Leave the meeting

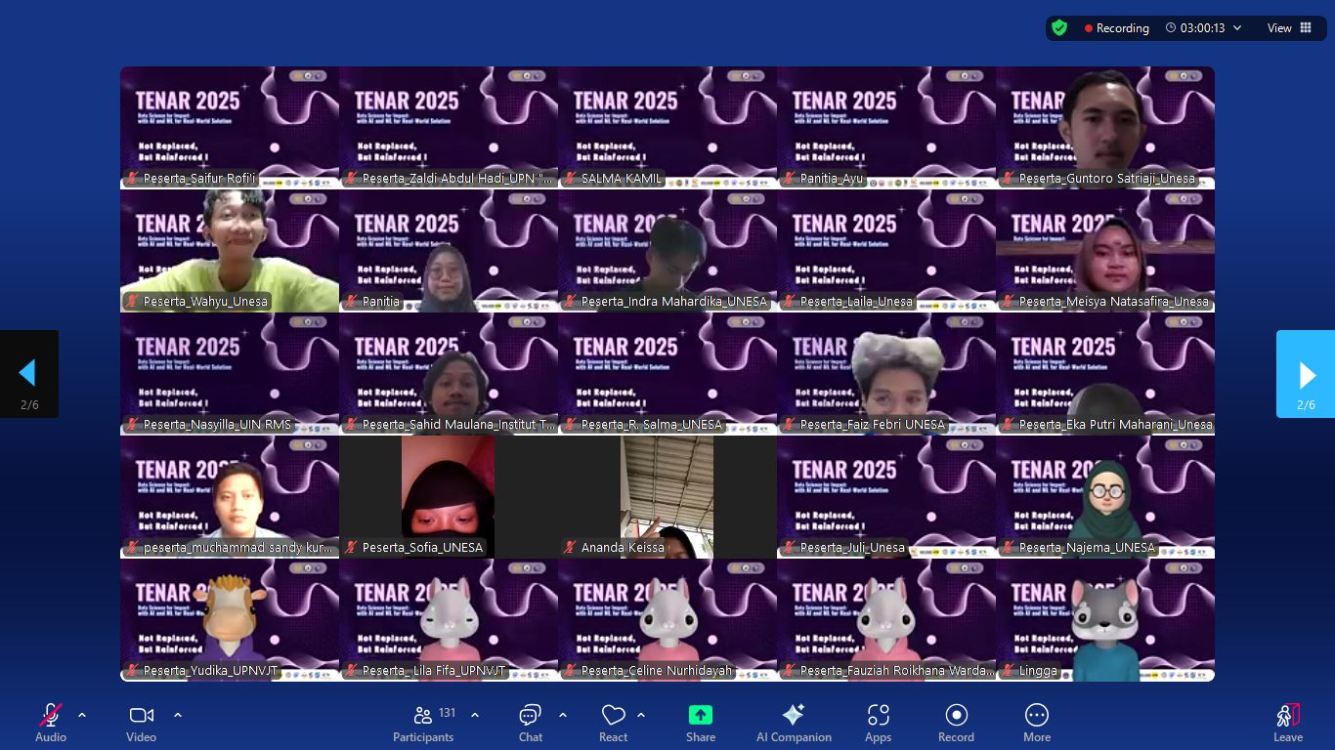point(1287,716)
